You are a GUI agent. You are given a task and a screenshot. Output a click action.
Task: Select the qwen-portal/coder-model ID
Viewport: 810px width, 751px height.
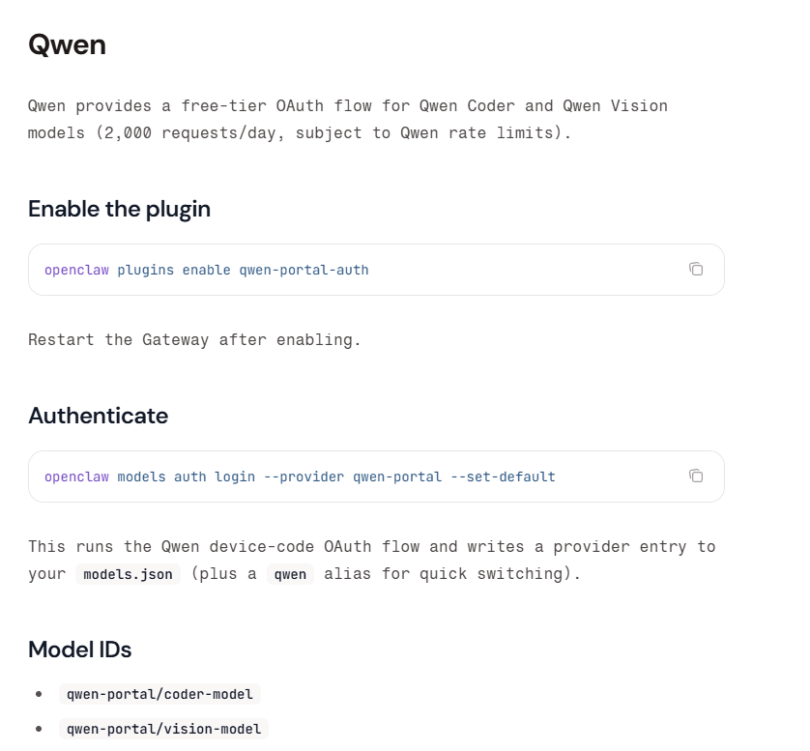click(159, 694)
